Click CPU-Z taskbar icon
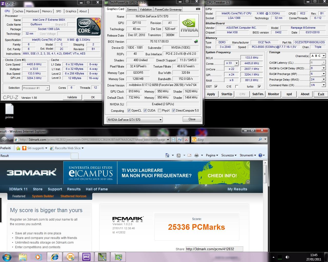This screenshot has width=328, height=262. 86,257
